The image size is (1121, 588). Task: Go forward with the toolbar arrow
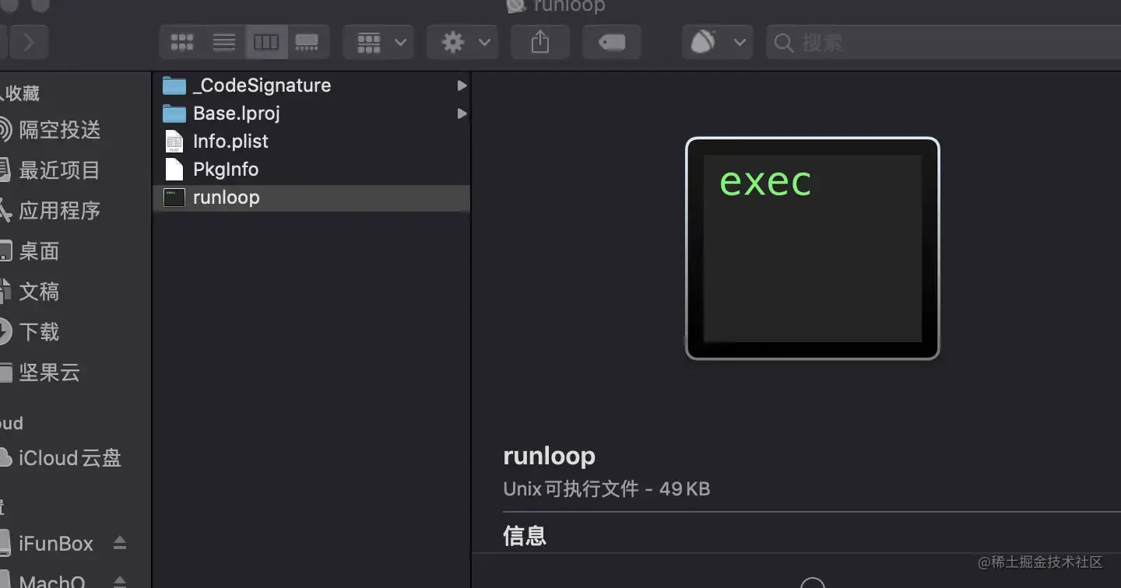30,42
